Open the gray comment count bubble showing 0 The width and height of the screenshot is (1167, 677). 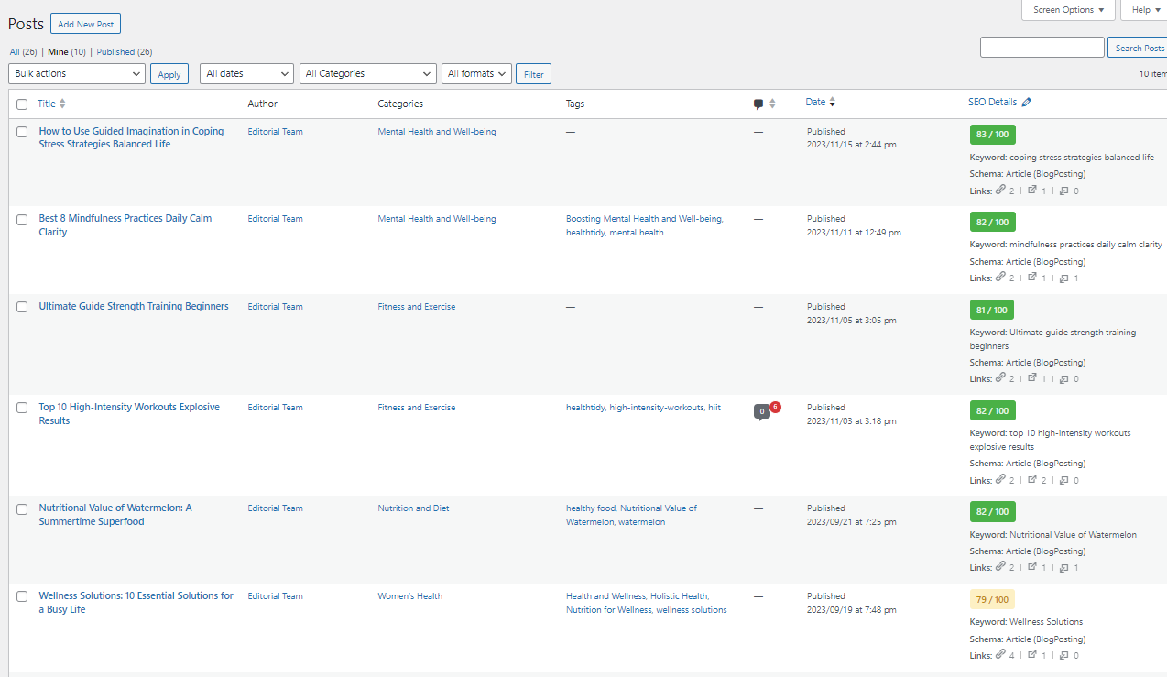(x=761, y=411)
